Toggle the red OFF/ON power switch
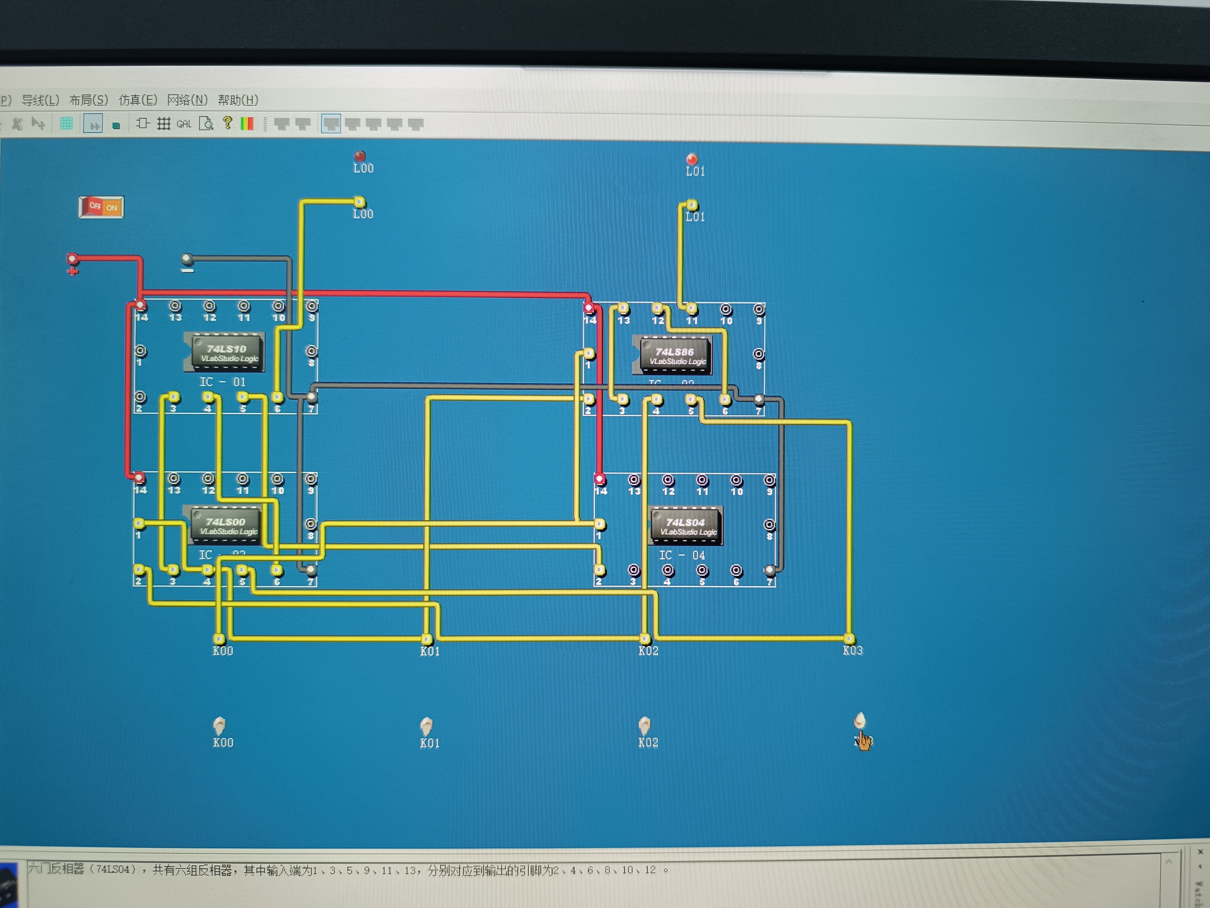Screen dimensions: 1210x908 coord(102,207)
